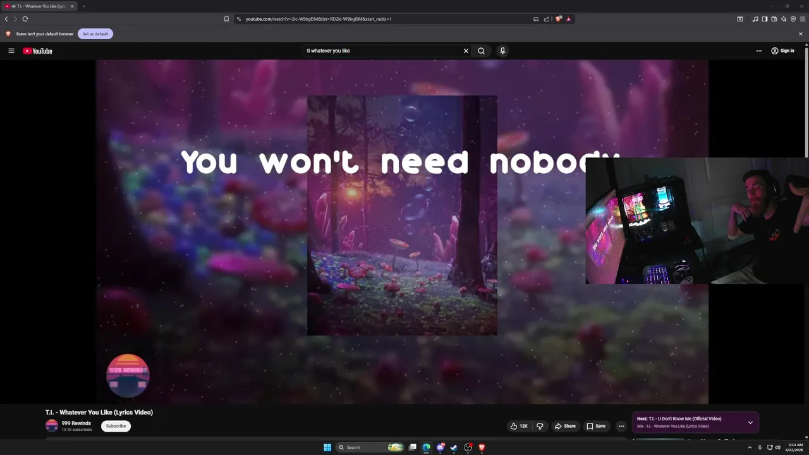Viewport: 809px width, 455px height.
Task: Open Discord from the taskbar
Action: tap(441, 447)
